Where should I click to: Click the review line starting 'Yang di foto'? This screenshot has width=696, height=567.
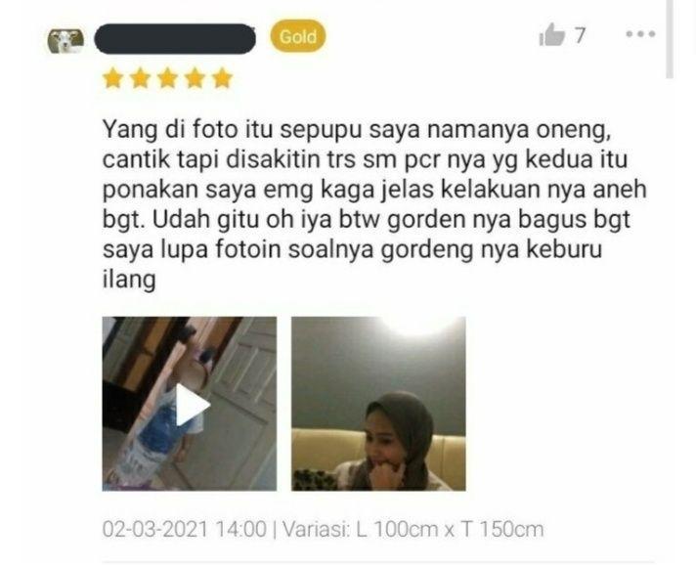pos(357,130)
